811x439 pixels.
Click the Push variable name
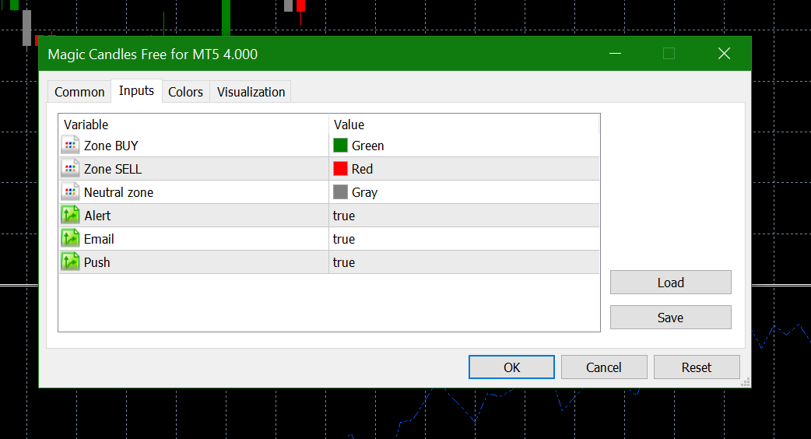(x=97, y=262)
